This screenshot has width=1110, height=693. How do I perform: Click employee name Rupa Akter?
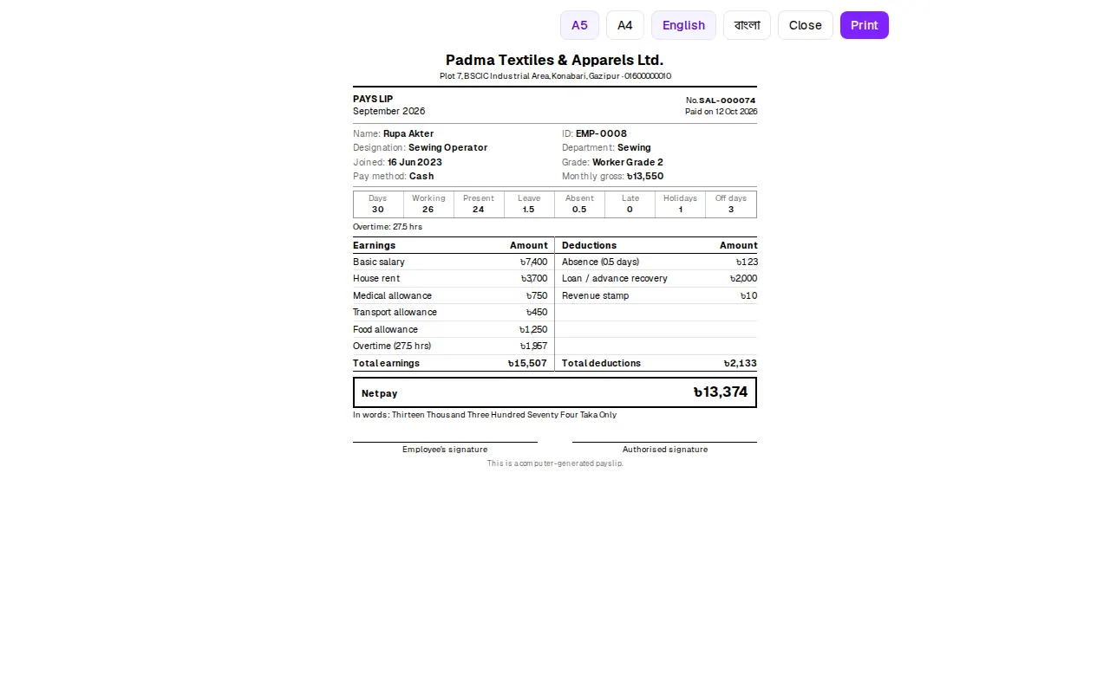point(408,133)
